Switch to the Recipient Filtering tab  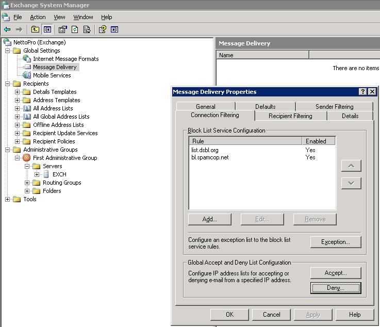click(x=290, y=116)
